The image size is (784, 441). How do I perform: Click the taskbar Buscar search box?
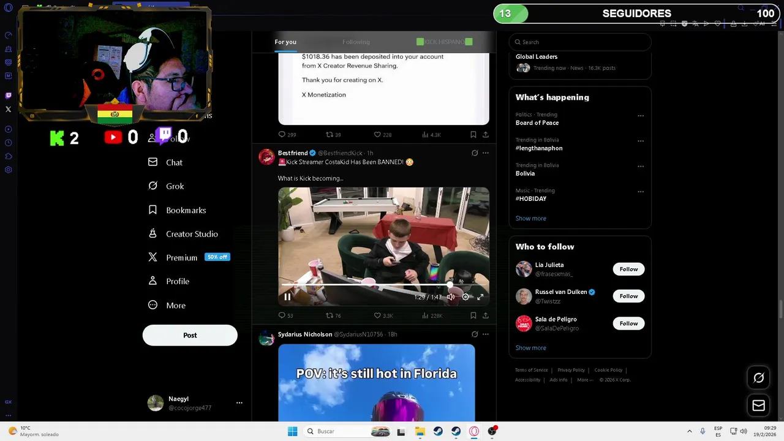coord(347,431)
